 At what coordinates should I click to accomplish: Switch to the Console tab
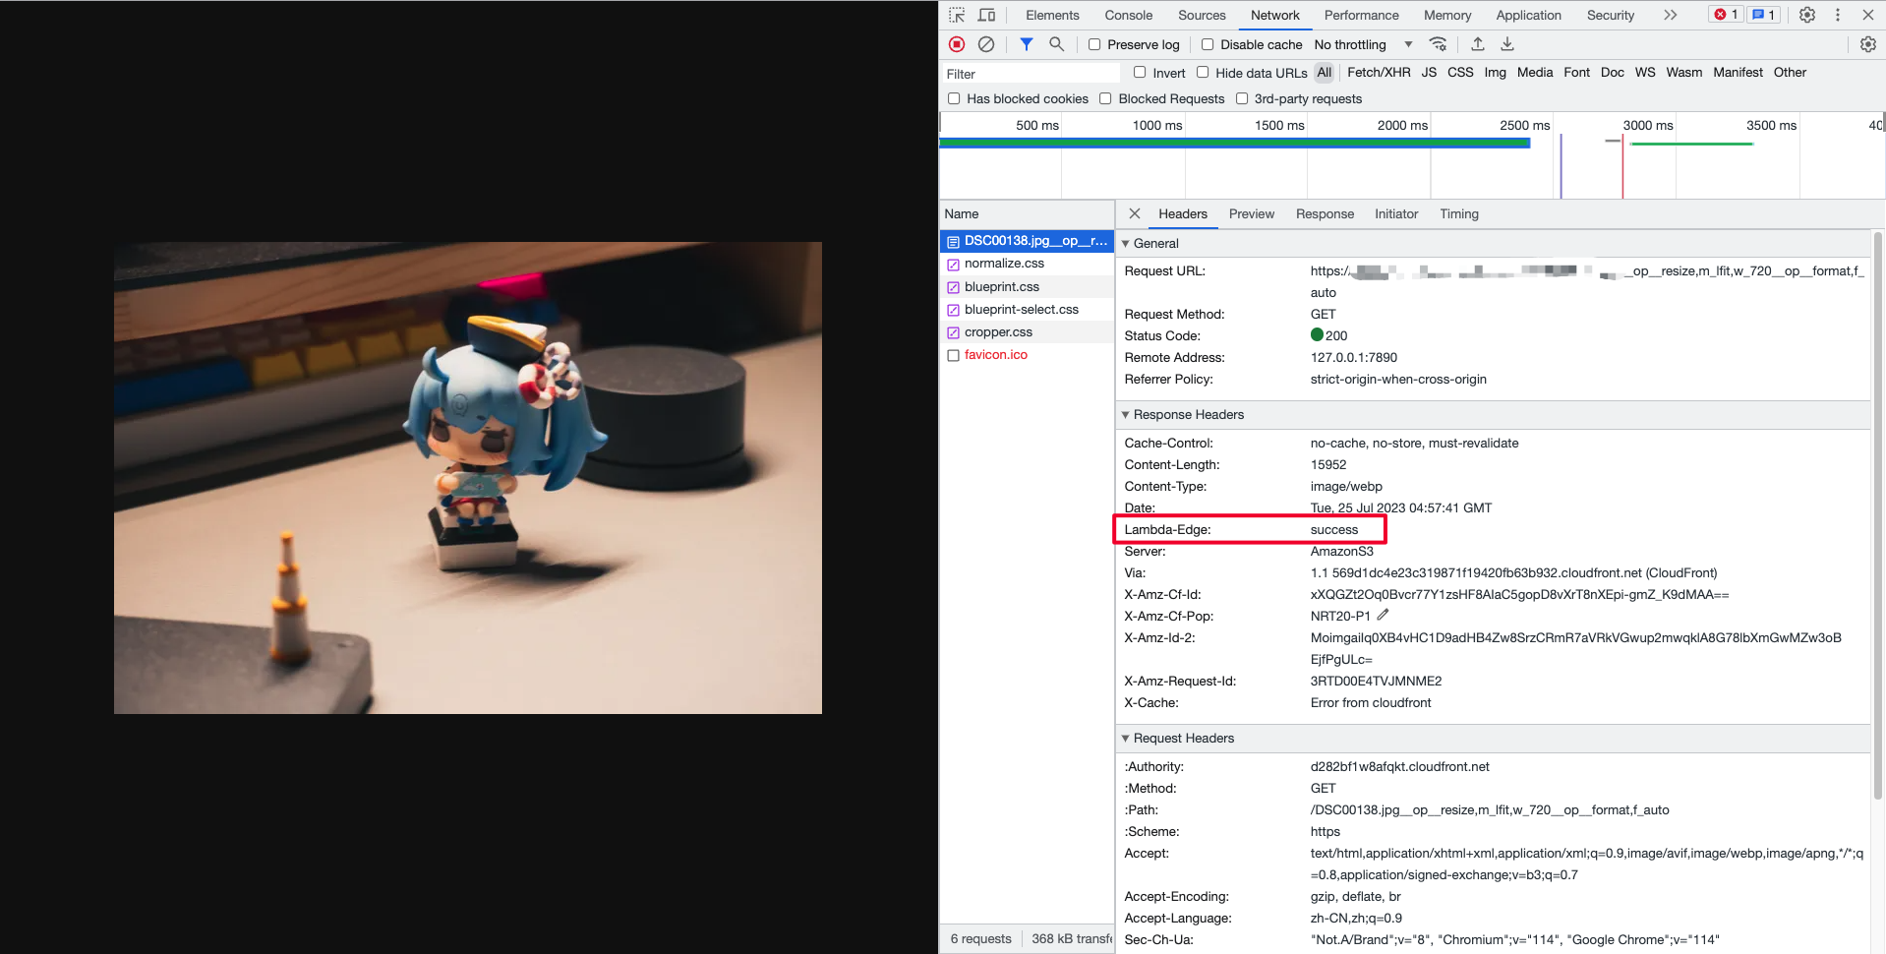coord(1129,15)
